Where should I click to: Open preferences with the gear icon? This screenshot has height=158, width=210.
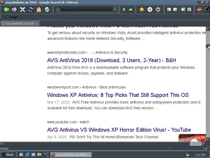(x=158, y=9)
